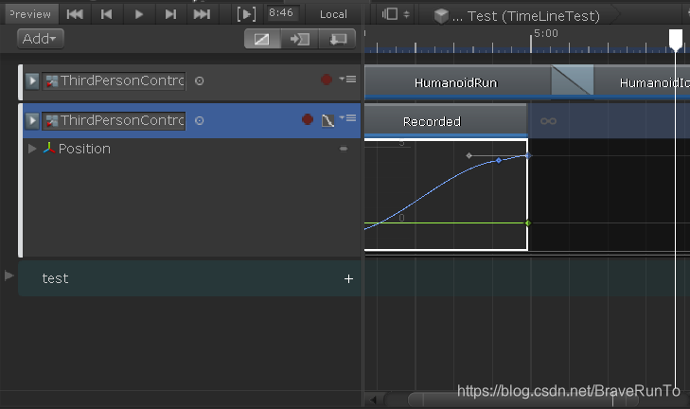Add a track to the test group
This screenshot has height=409, width=690.
click(348, 278)
